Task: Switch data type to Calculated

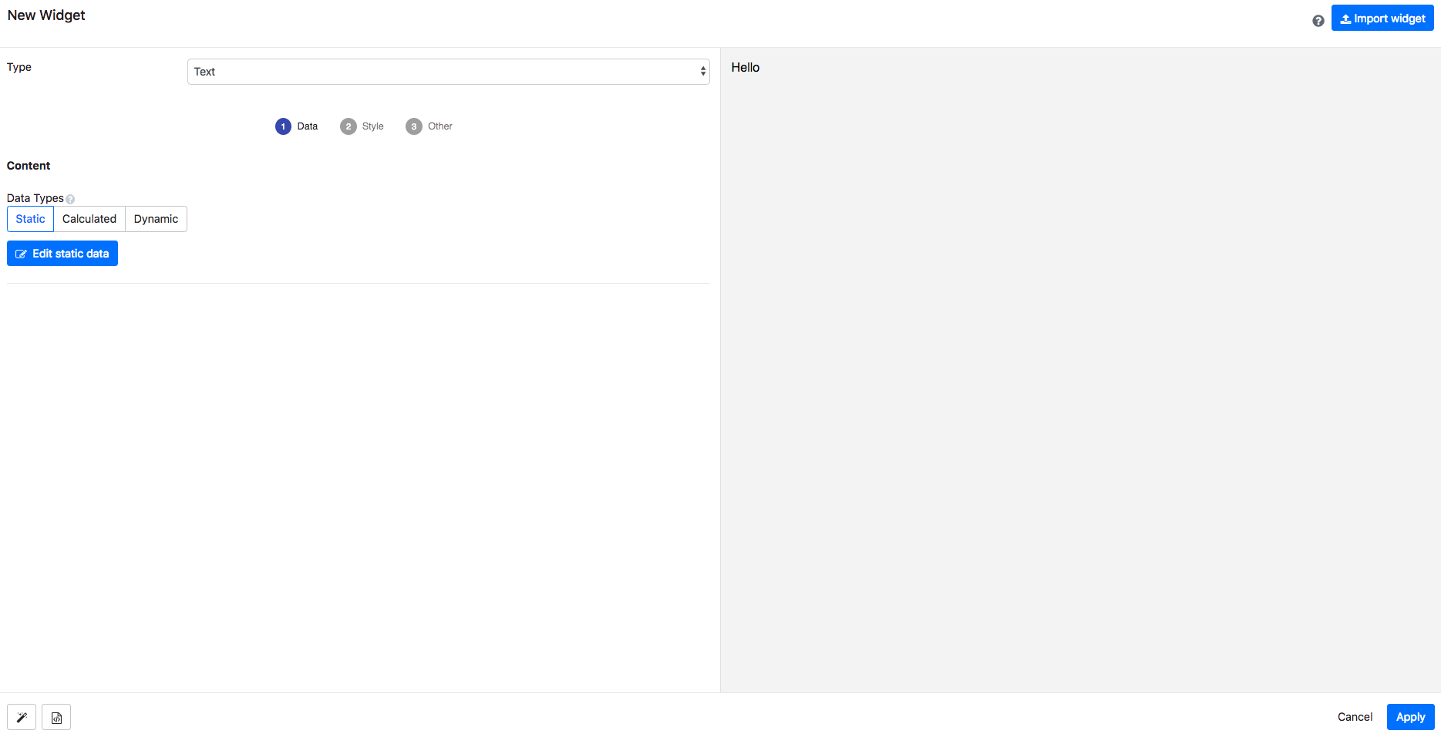Action: coord(89,219)
